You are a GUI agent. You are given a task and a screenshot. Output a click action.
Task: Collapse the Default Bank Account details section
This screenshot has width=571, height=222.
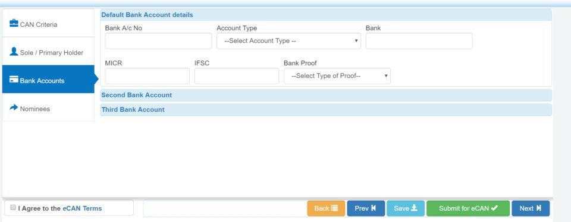pos(325,15)
